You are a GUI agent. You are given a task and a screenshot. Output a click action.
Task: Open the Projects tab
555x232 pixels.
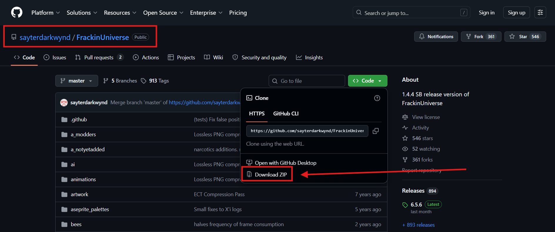(x=181, y=58)
